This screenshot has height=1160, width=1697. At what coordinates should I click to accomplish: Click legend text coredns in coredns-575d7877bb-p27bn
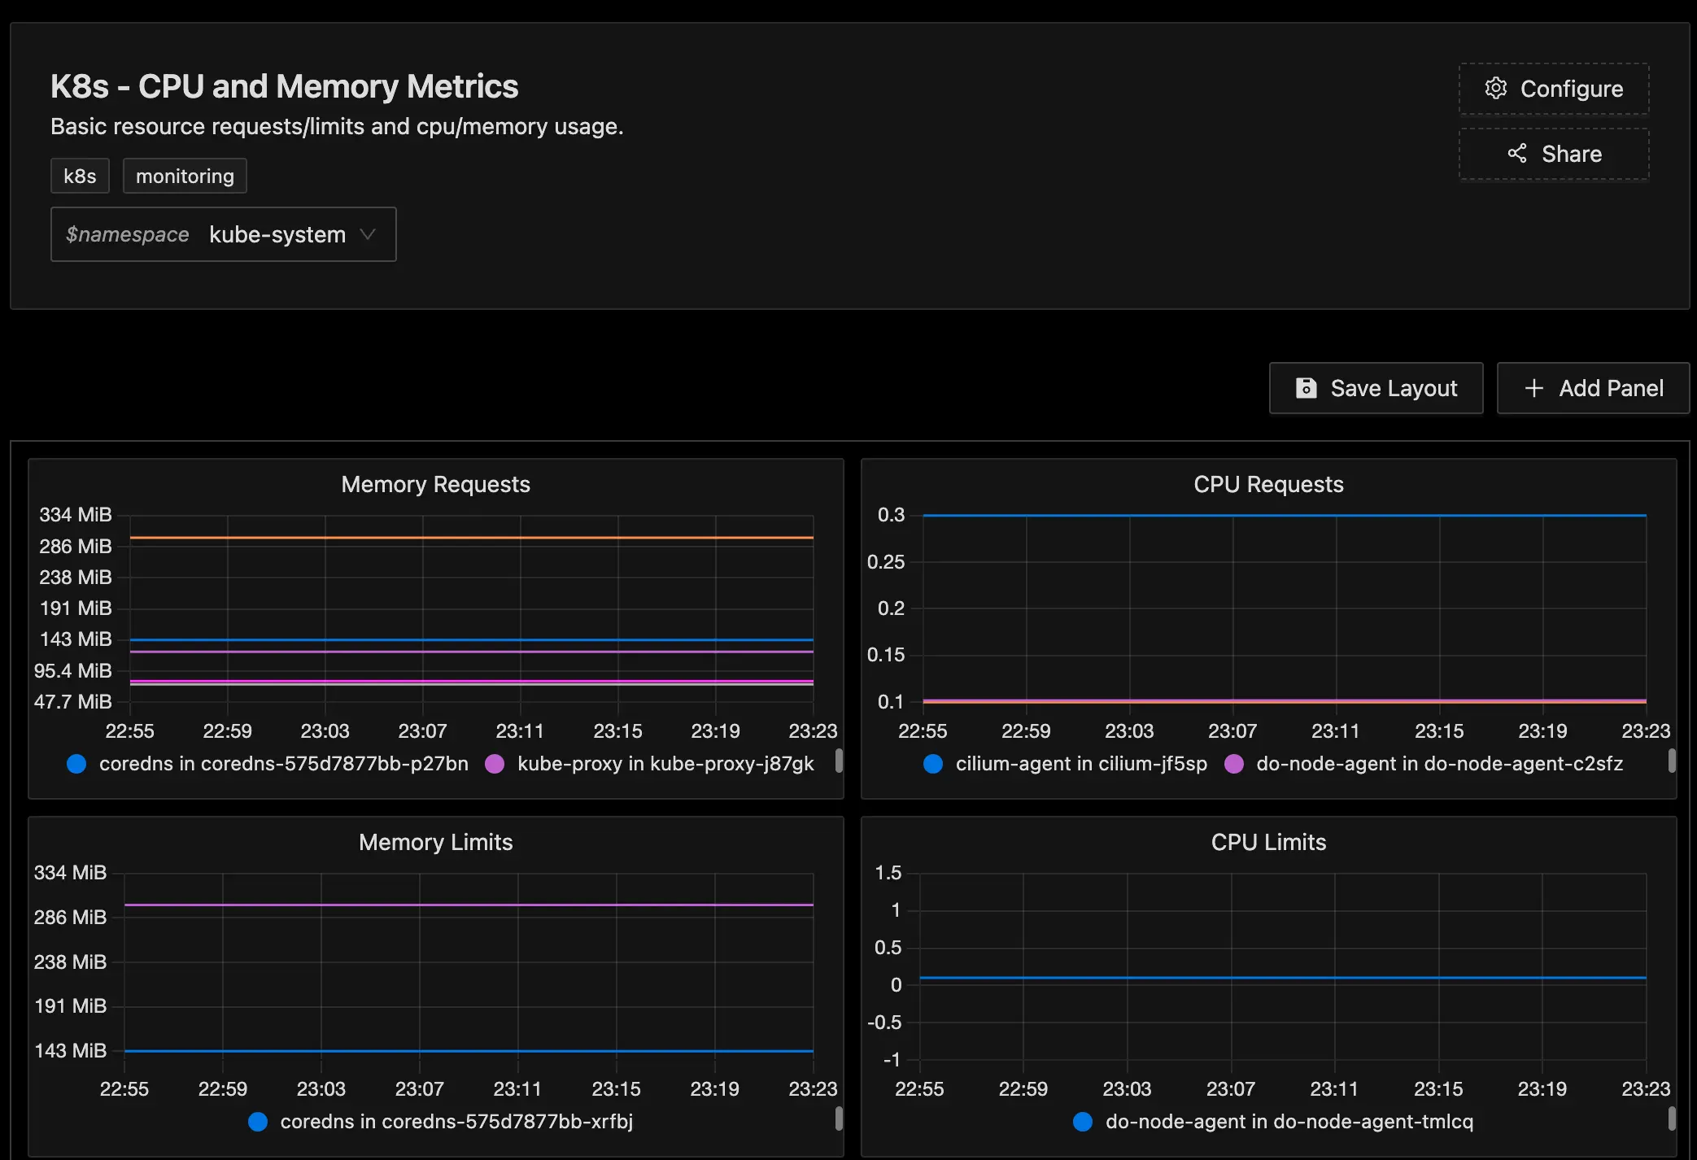(x=284, y=764)
